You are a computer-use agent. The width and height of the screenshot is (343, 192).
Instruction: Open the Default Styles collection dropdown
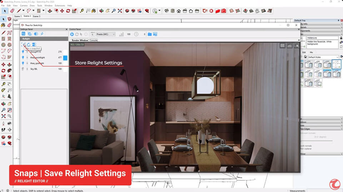click(x=323, y=57)
